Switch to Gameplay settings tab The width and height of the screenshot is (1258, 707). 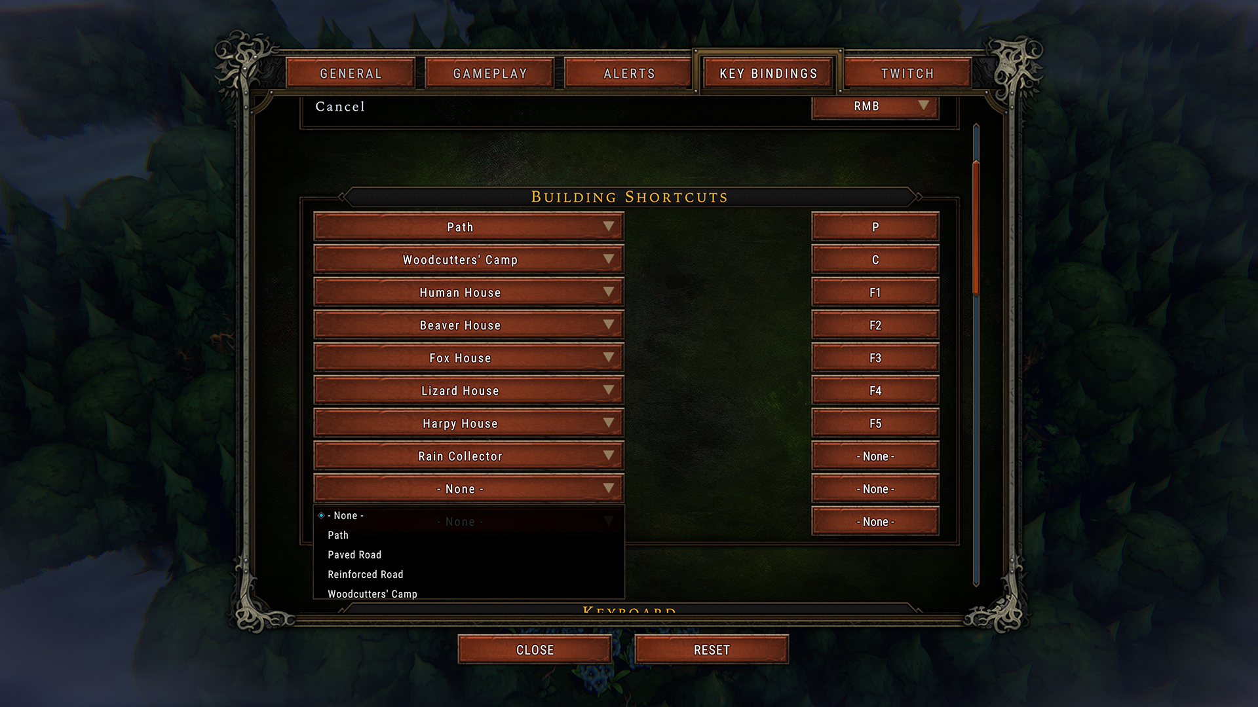point(489,73)
